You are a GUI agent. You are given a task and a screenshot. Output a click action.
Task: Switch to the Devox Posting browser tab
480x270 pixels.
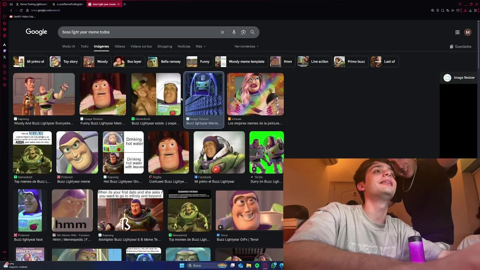point(32,4)
